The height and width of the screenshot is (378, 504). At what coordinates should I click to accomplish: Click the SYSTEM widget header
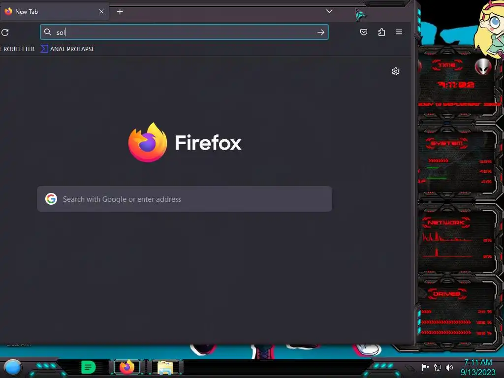447,143
